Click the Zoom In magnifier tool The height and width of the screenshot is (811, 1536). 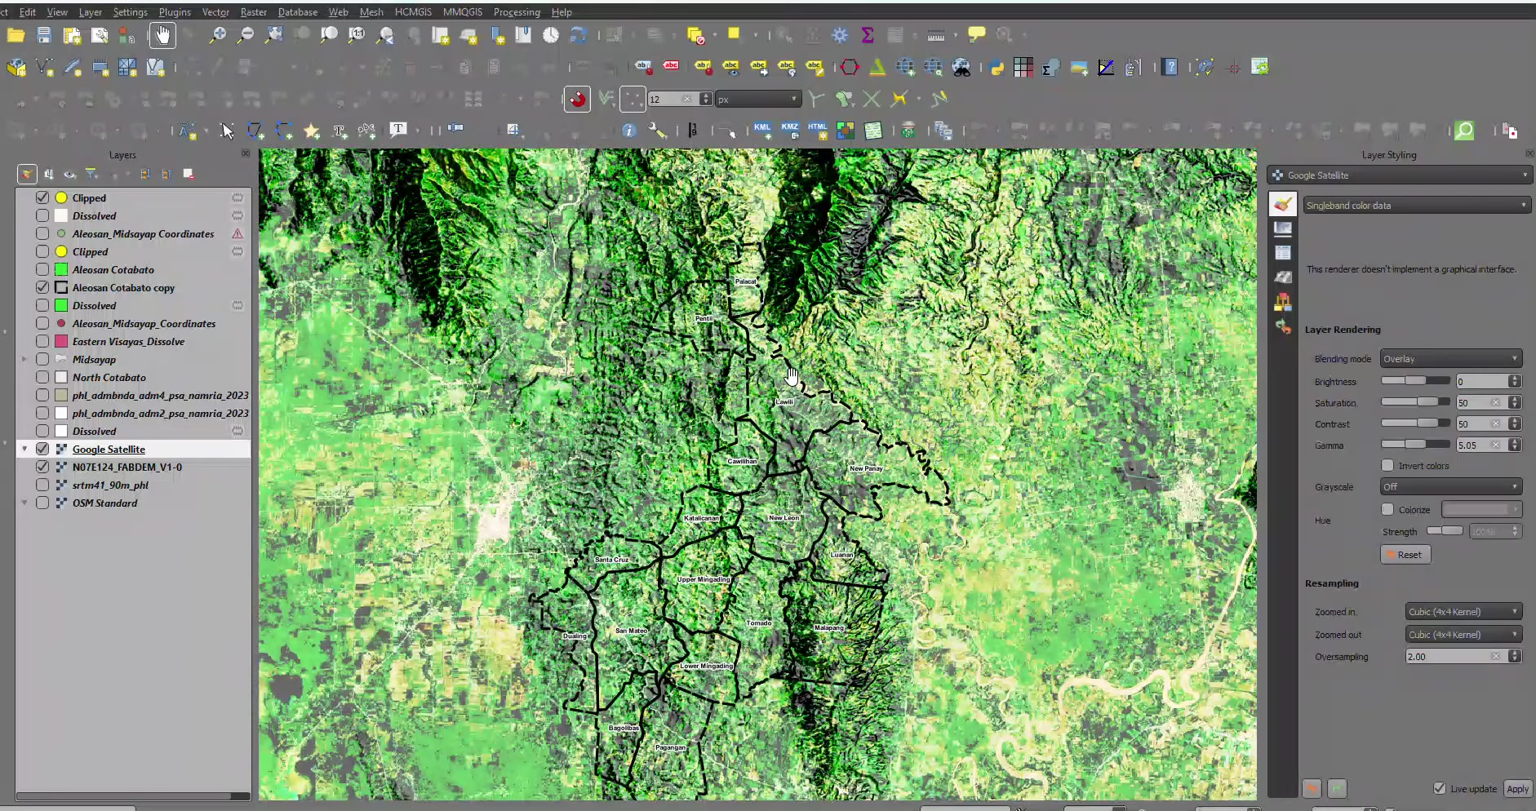click(217, 35)
